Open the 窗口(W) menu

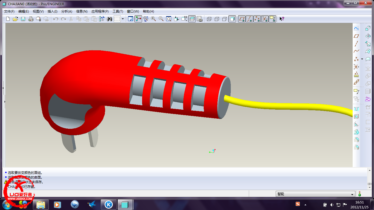pyautogui.click(x=133, y=11)
